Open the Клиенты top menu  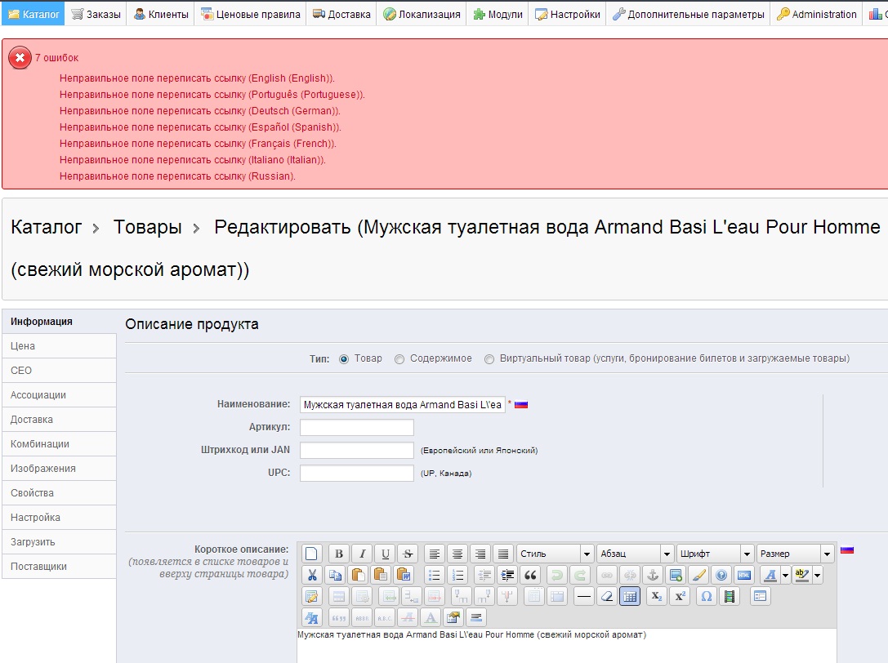[162, 14]
